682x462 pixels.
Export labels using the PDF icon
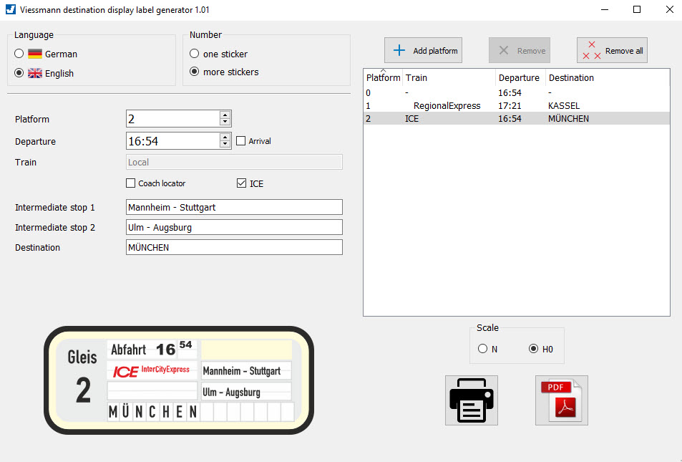point(562,400)
